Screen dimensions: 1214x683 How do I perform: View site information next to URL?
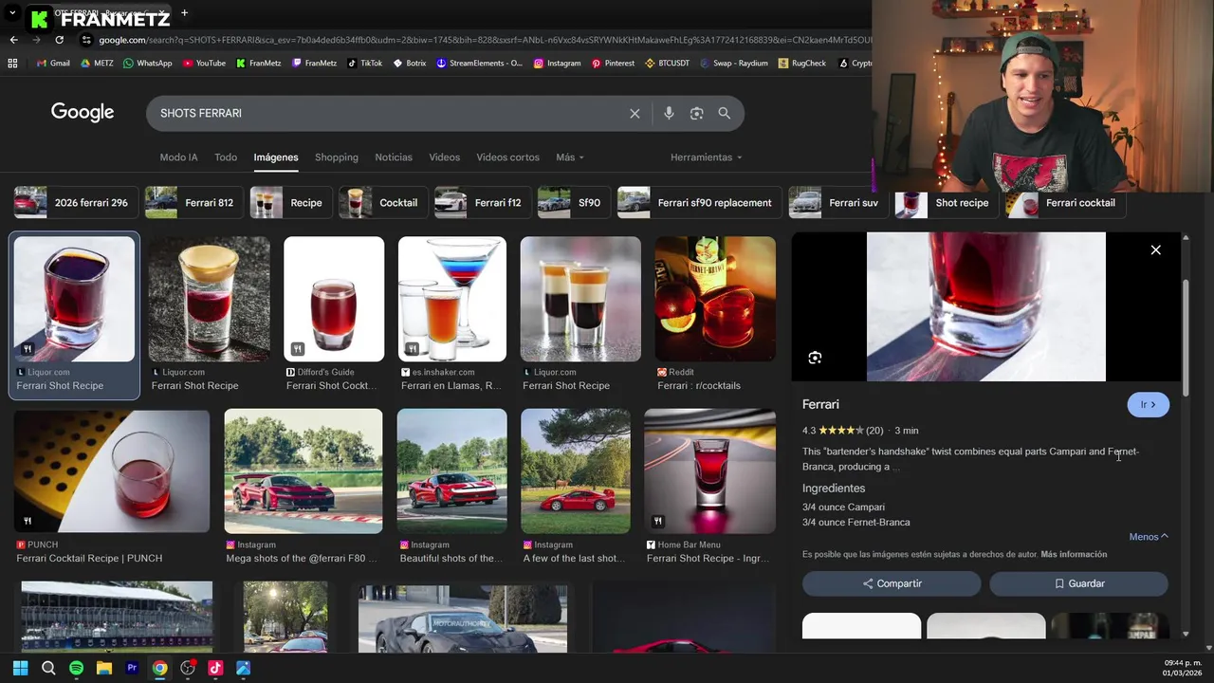tap(86, 40)
